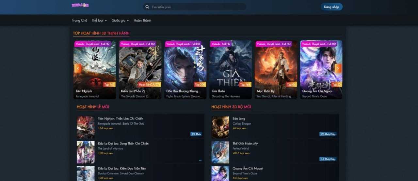This screenshot has height=181, width=418.
Task: Click the quality tag on Mục Thần Ký poster
Action: coord(273,44)
